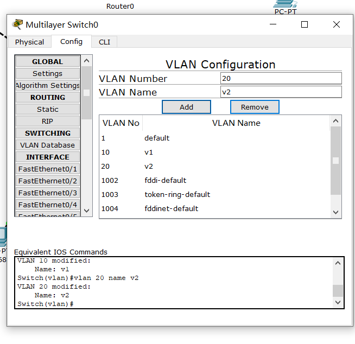Click sidebar list scroll-up arrow
355x344 pixels.
coord(86,61)
